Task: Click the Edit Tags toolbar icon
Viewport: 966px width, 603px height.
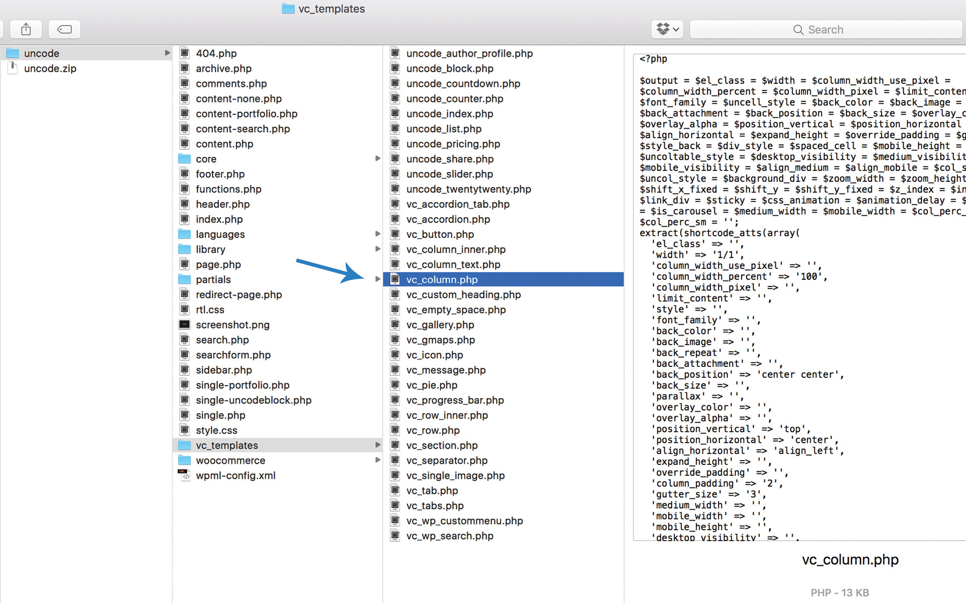Action: (64, 29)
